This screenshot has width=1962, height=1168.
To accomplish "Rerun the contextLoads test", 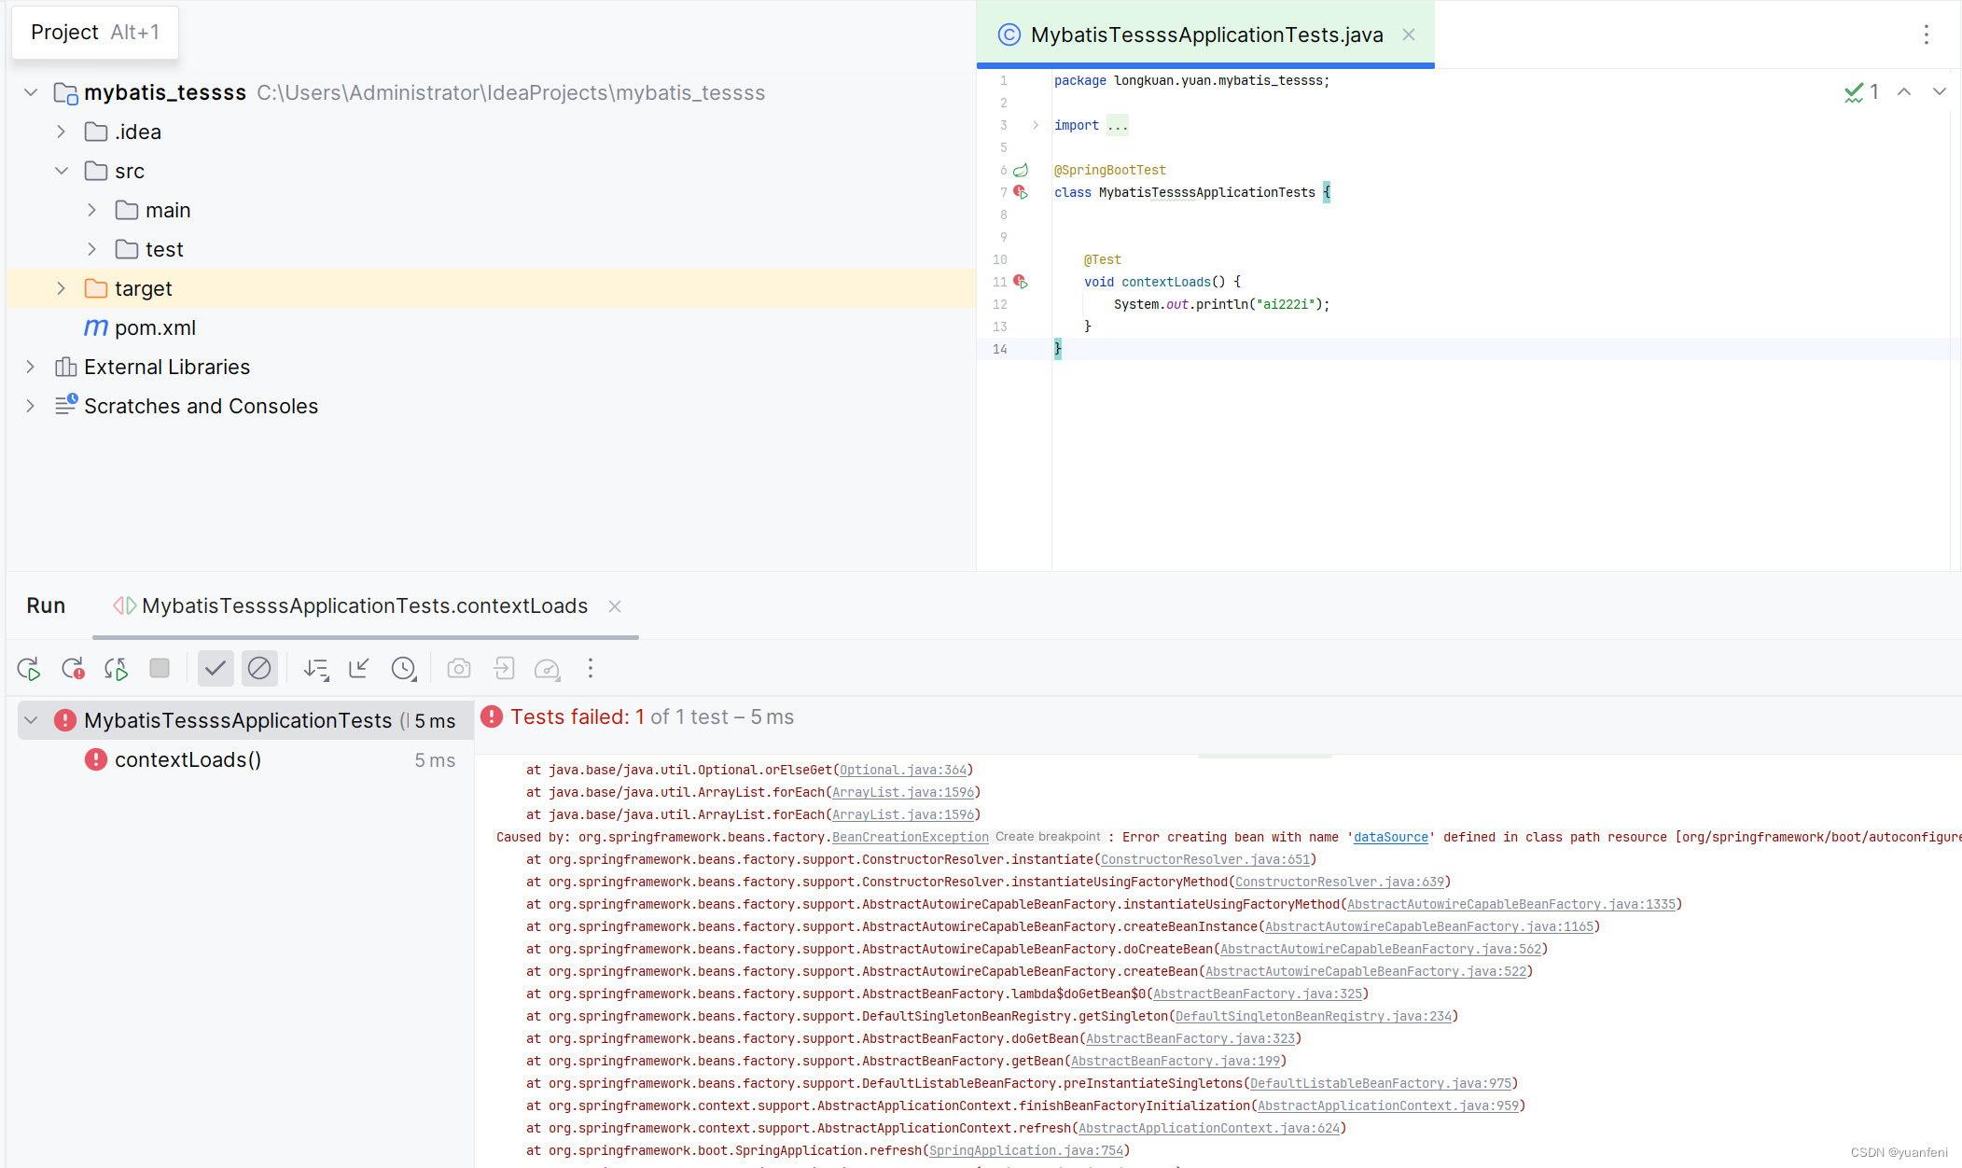I will click(x=28, y=668).
